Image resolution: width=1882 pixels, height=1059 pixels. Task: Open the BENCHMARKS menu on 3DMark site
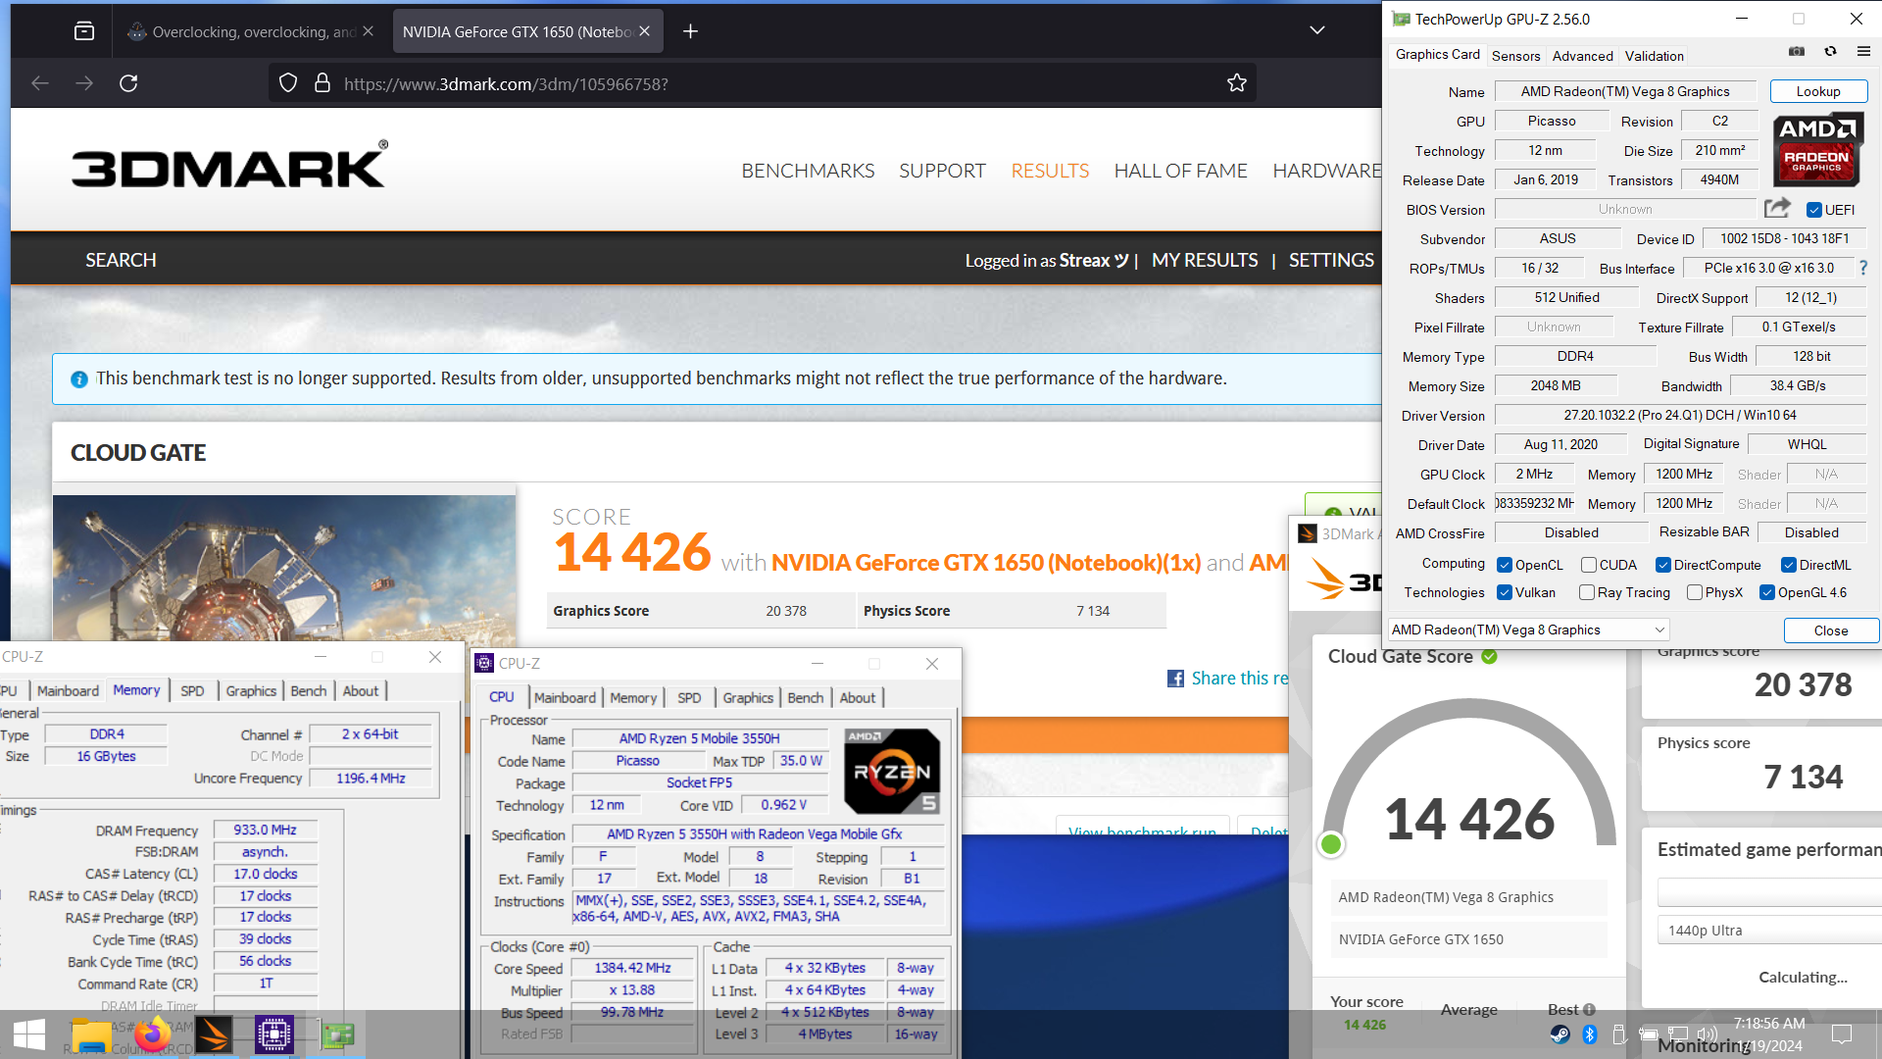tap(808, 171)
